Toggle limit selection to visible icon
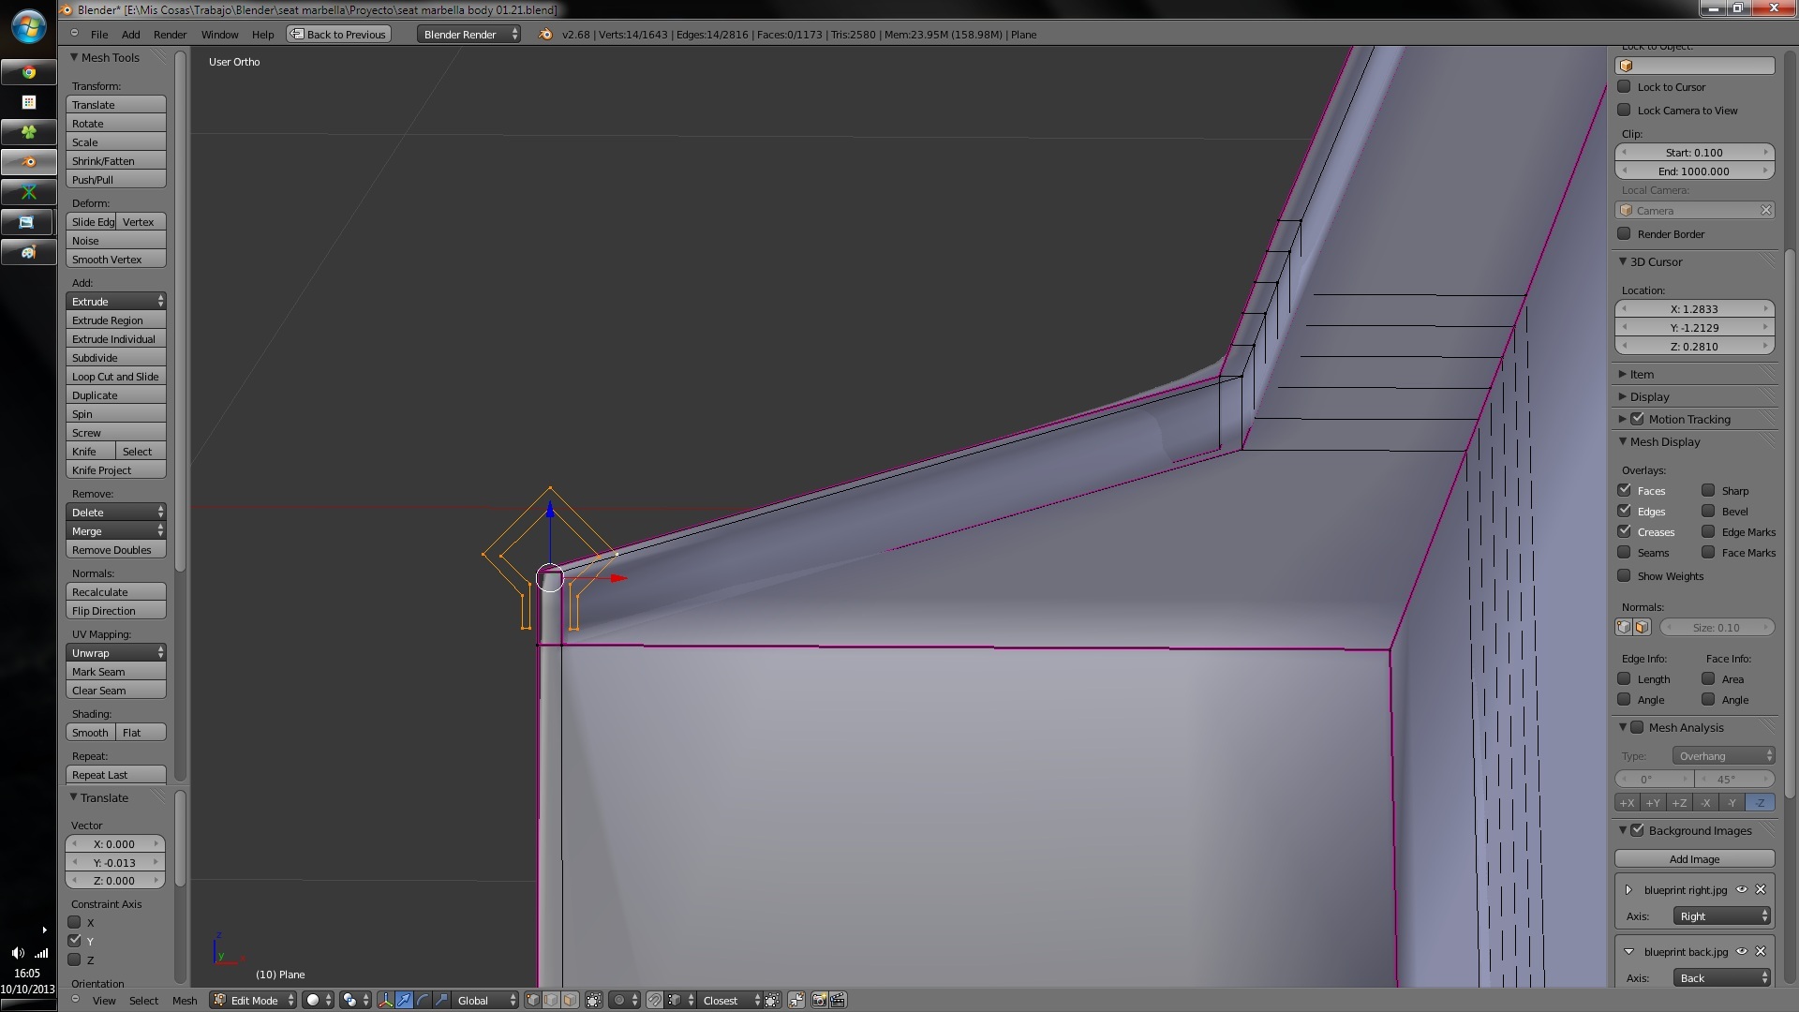Image resolution: width=1799 pixels, height=1012 pixels. click(x=593, y=1000)
